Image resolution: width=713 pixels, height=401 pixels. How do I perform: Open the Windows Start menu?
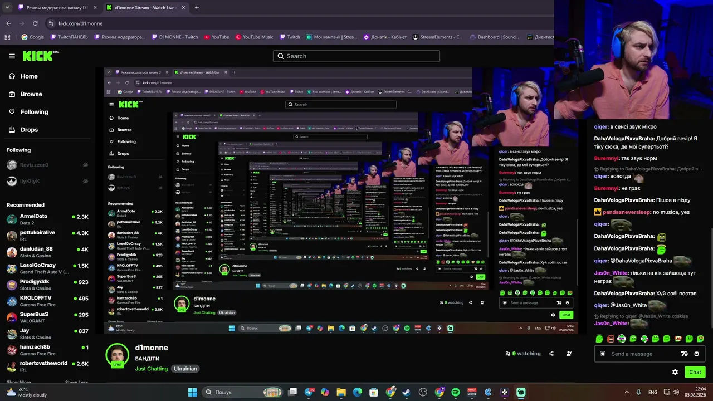tap(192, 392)
